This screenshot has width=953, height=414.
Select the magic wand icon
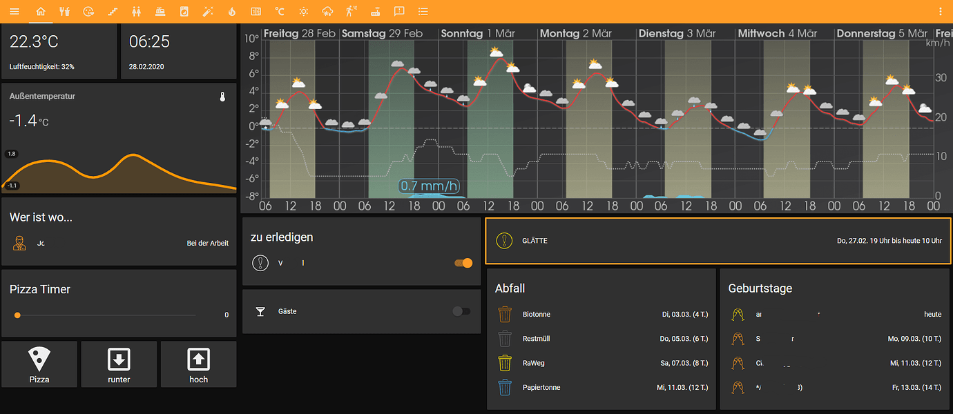(x=208, y=11)
